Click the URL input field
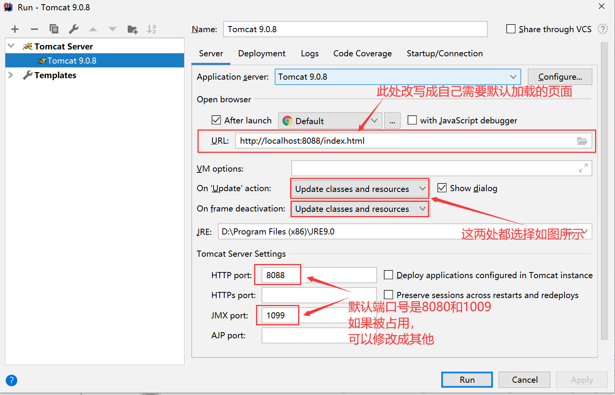 pos(413,141)
